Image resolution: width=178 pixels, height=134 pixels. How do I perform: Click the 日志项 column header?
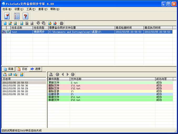pyautogui.click(x=24, y=79)
